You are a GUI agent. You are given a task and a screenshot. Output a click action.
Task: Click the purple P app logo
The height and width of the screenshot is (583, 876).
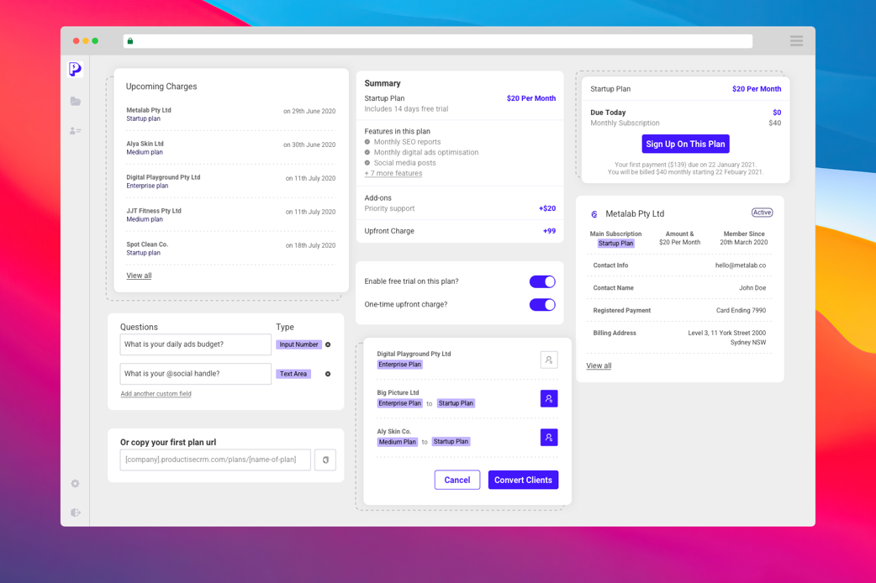click(75, 69)
